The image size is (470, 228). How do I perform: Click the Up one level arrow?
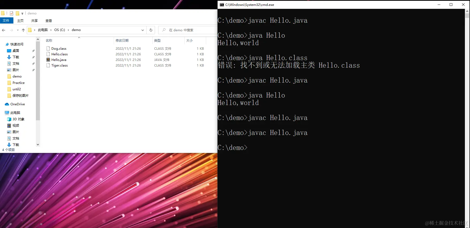tap(23, 30)
